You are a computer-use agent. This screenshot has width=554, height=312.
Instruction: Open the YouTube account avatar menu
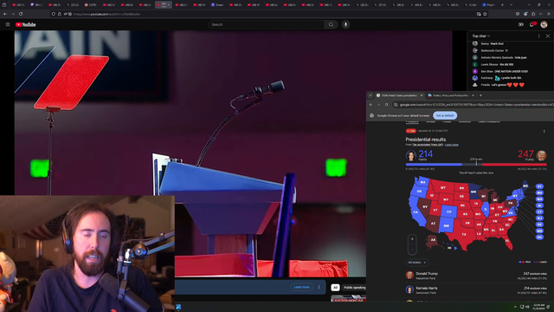pyautogui.click(x=544, y=24)
